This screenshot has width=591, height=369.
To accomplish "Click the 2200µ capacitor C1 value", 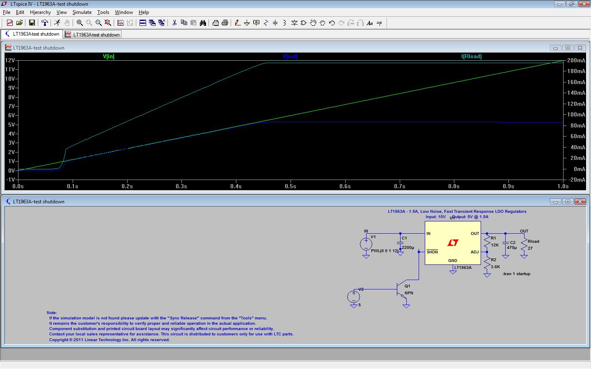I will (408, 248).
